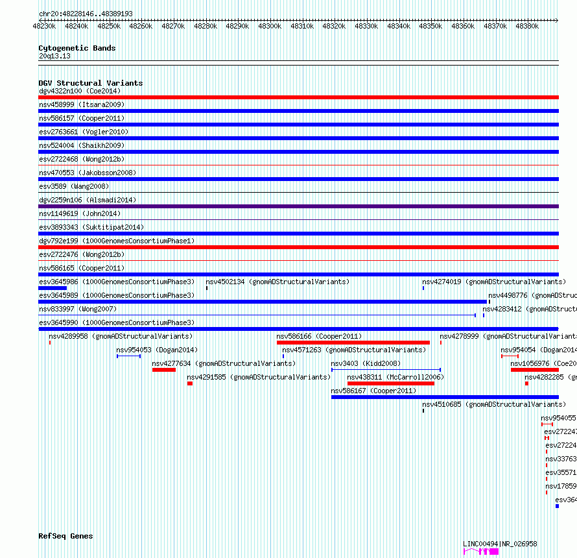Select the small red block under nsv4291585
The image size is (577, 558).
pyautogui.click(x=190, y=383)
